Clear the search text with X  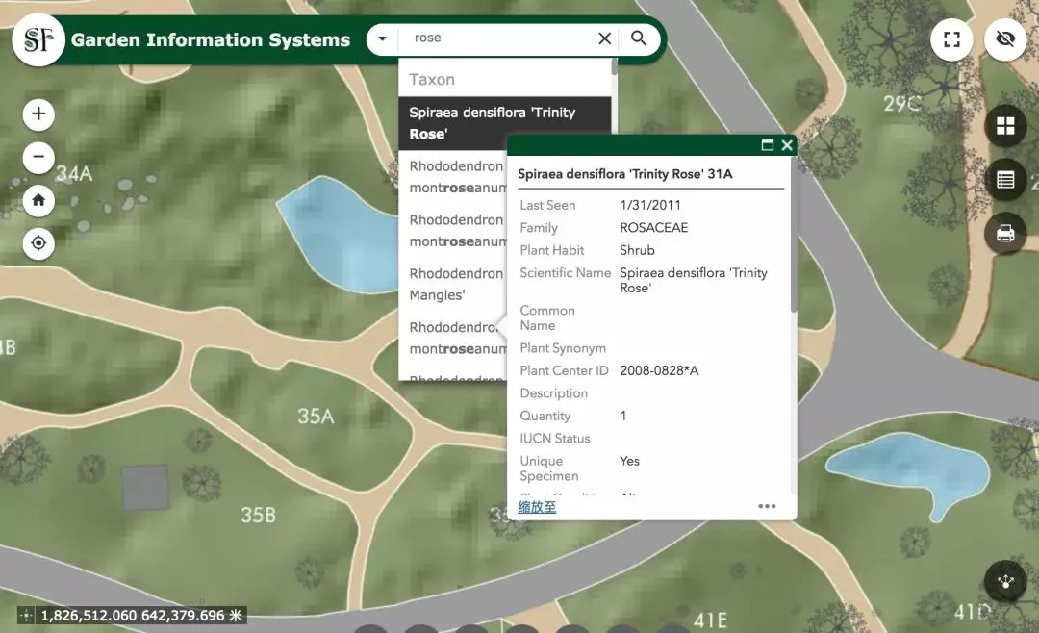604,38
